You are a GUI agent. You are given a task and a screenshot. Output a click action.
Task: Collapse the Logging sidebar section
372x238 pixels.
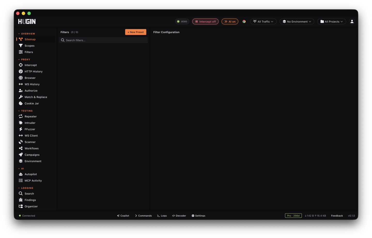(x=26, y=188)
